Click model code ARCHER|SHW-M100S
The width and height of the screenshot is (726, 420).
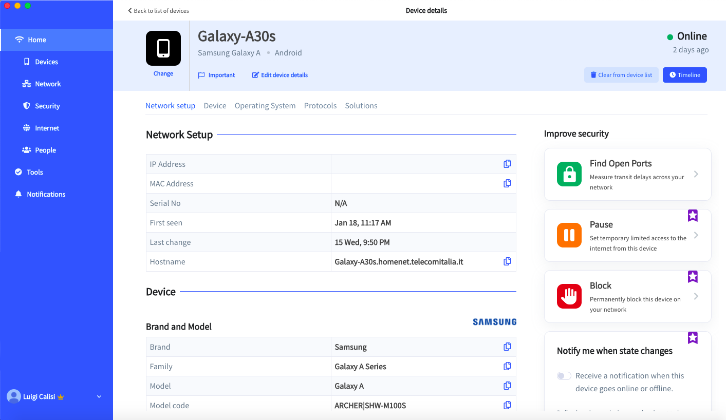pos(370,406)
